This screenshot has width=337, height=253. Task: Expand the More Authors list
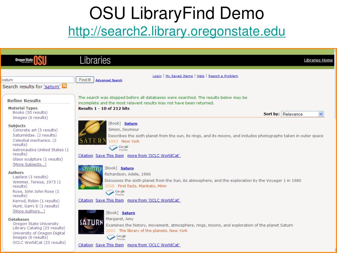[29, 211]
